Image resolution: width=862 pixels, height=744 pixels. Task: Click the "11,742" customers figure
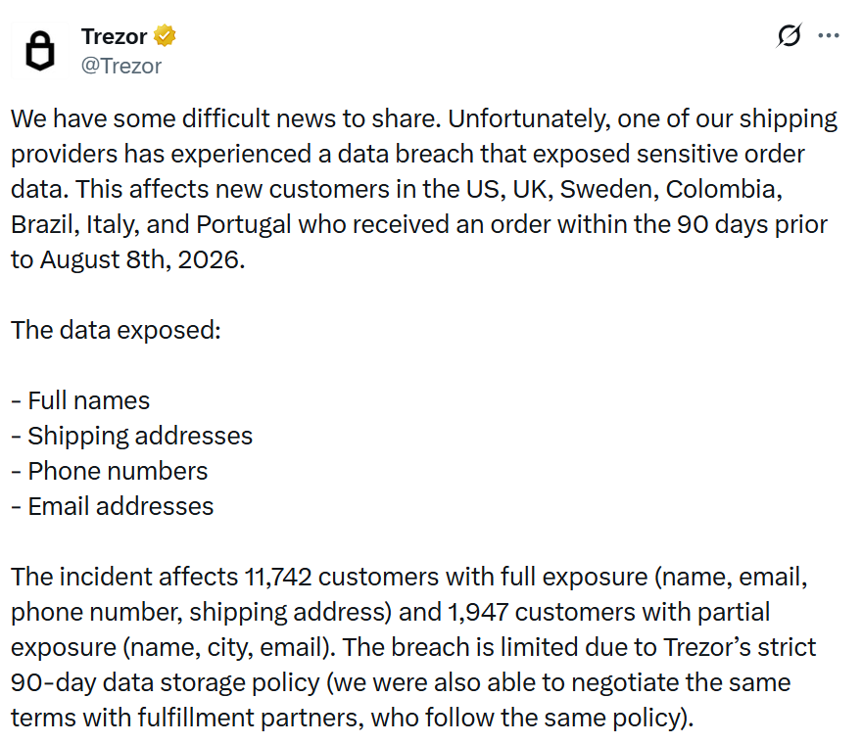(278, 577)
